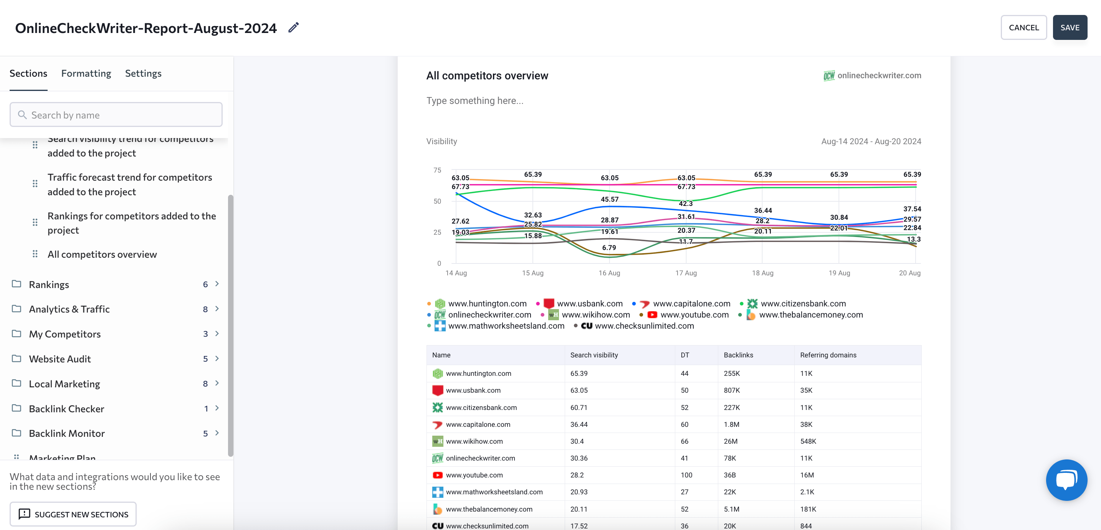Click the 807K backlinks cell

pyautogui.click(x=732, y=390)
